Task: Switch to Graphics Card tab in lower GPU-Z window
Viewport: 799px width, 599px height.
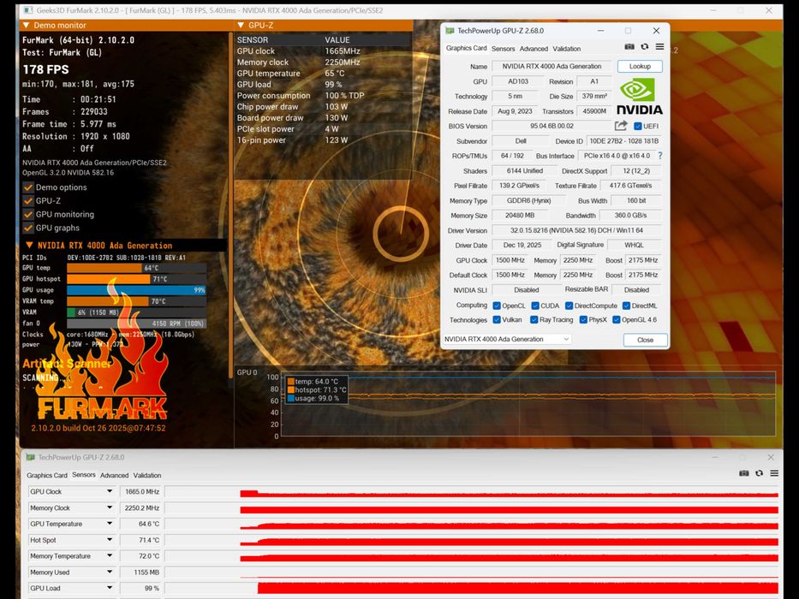Action: (47, 475)
